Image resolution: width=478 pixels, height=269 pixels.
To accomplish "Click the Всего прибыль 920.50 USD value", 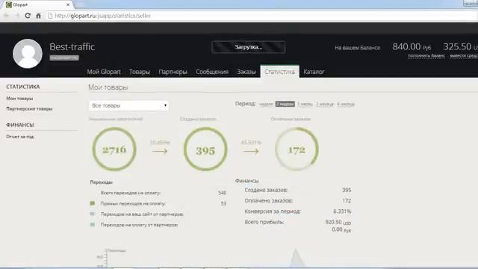I will point(338,223).
